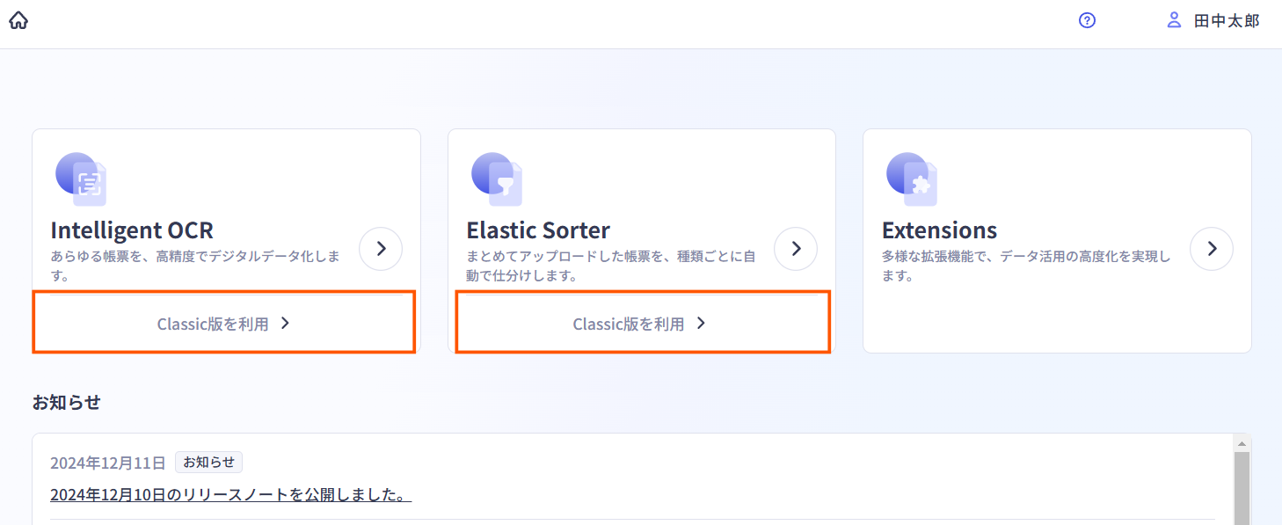This screenshot has width=1282, height=525.
Task: Click the user profile icon
Action: click(1174, 20)
